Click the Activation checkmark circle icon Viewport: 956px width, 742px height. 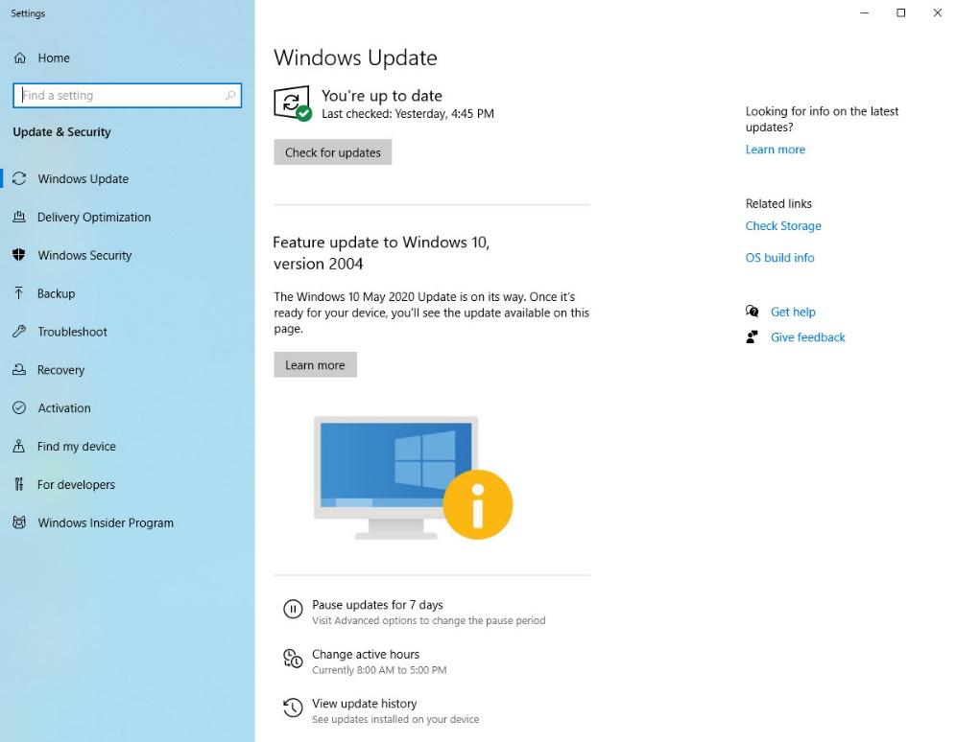(19, 407)
